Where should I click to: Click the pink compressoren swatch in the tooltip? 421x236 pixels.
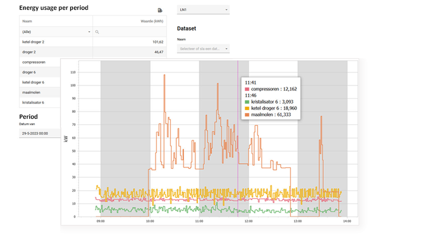tap(248, 89)
